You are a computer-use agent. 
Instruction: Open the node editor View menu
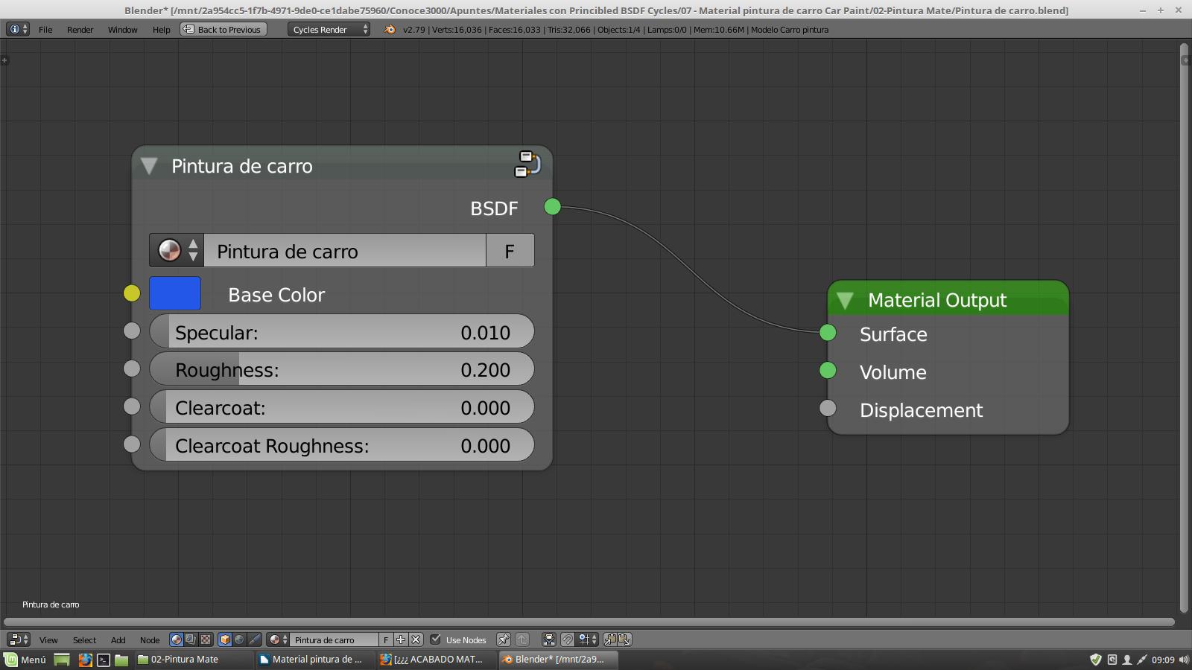click(48, 640)
